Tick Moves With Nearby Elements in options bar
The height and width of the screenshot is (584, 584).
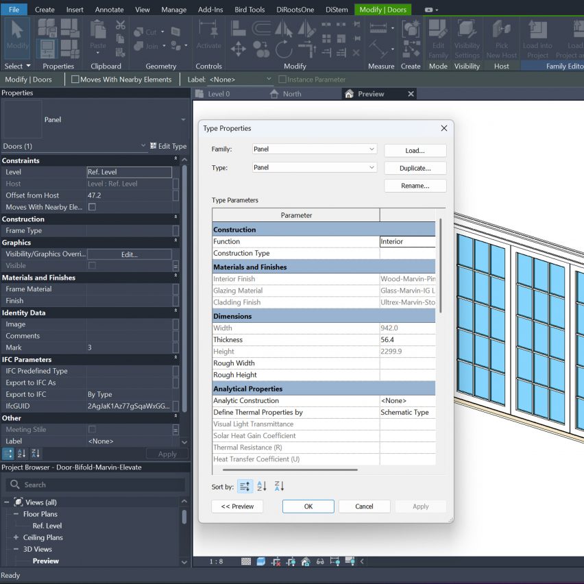coord(75,80)
